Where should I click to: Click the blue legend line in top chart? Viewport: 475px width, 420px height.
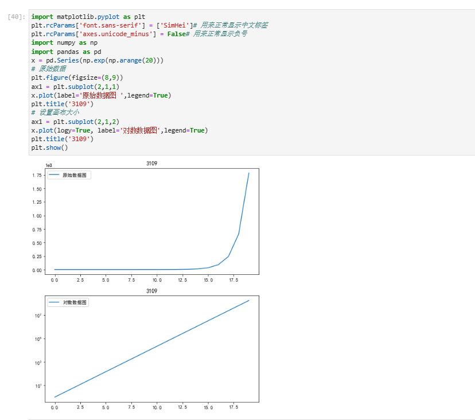click(x=54, y=175)
